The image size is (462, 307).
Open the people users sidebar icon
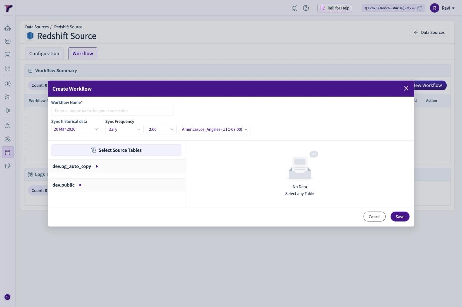tap(8, 126)
